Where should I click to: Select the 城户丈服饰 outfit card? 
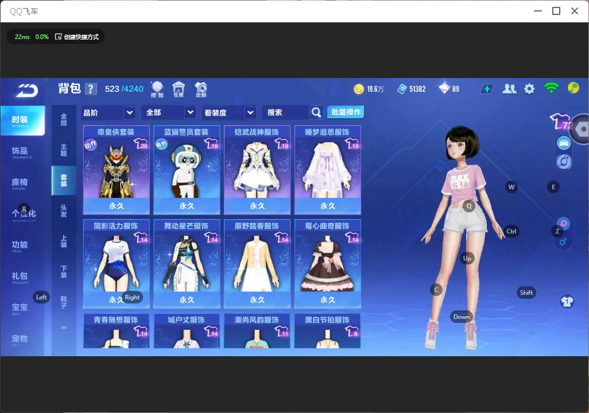click(187, 331)
